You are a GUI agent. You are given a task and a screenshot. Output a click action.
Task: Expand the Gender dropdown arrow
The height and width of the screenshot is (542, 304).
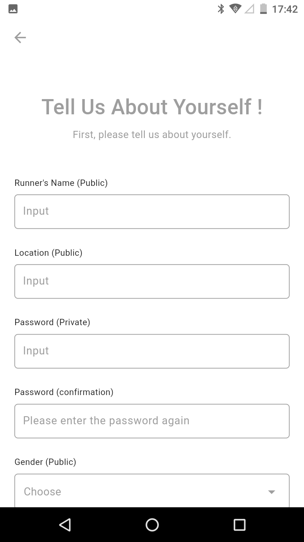[271, 492]
